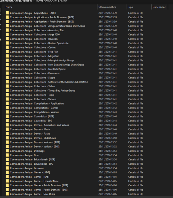This screenshot has height=198, width=173.
Task: Select Collections - Tampa Bay Amiga Group folder
Action: click(43, 91)
